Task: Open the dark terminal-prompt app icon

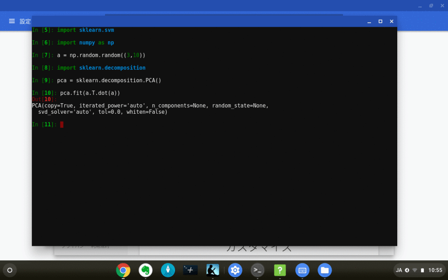Action: tap(190, 270)
